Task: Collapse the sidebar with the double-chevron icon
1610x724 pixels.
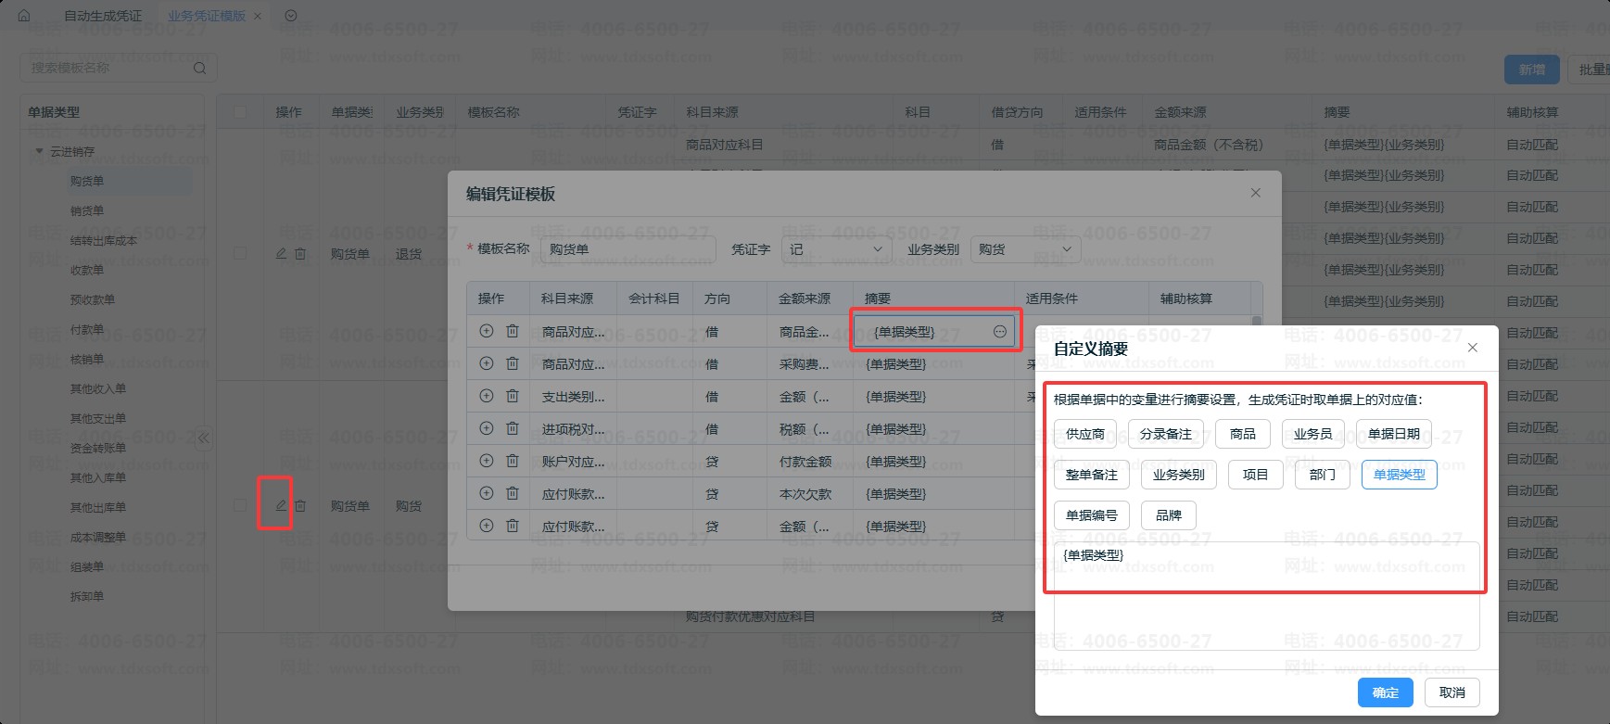Action: [203, 438]
